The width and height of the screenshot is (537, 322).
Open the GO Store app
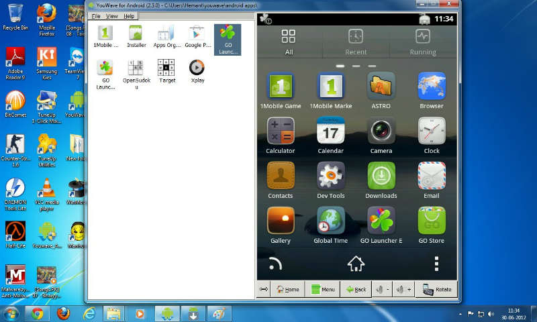coord(432,221)
